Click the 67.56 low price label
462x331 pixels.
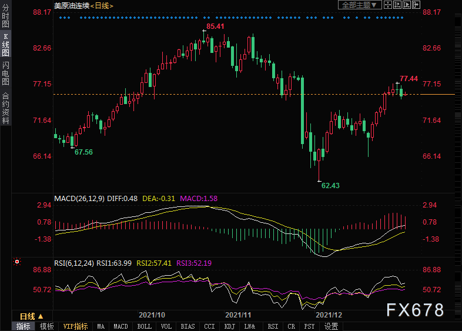pos(83,152)
